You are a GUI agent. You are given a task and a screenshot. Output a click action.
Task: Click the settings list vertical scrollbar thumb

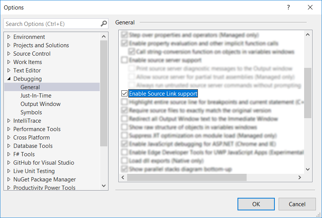pyautogui.click(x=308, y=93)
